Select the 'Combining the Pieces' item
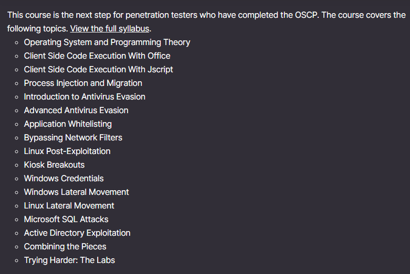Viewport: 410px width, 274px height. 65,247
